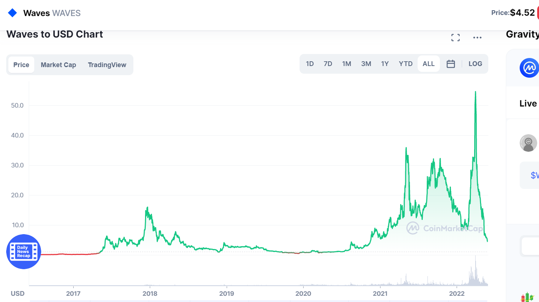Choose the 1M time range
Viewport: 539px width, 302px height.
tap(347, 64)
